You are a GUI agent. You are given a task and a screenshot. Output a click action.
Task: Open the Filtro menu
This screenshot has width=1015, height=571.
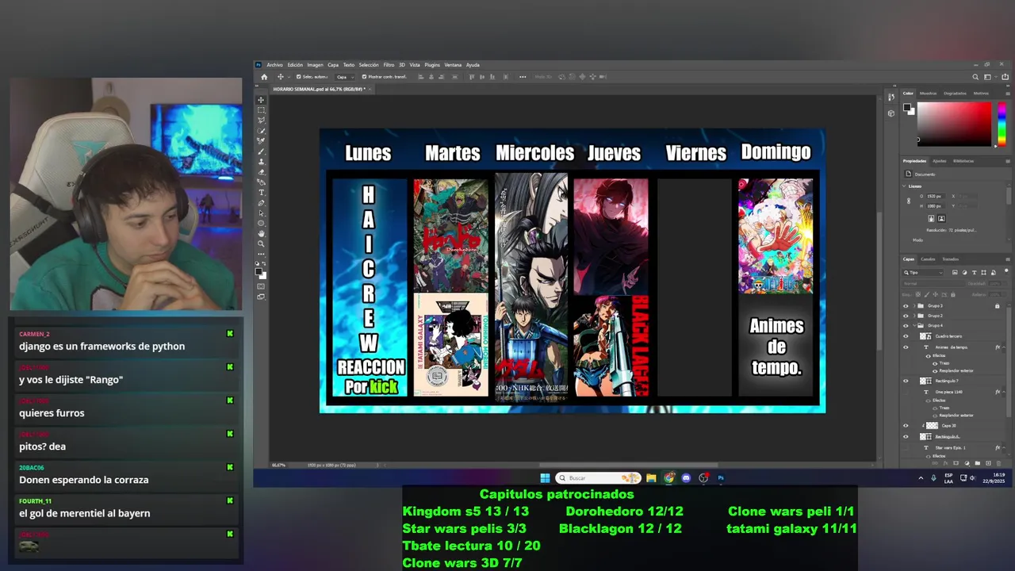pyautogui.click(x=389, y=65)
